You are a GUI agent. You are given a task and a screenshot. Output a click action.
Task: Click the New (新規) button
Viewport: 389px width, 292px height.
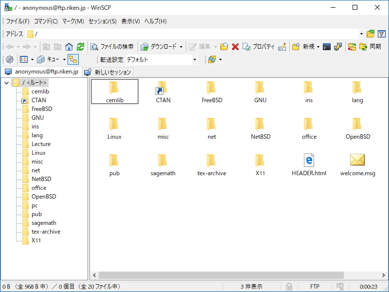click(x=303, y=46)
